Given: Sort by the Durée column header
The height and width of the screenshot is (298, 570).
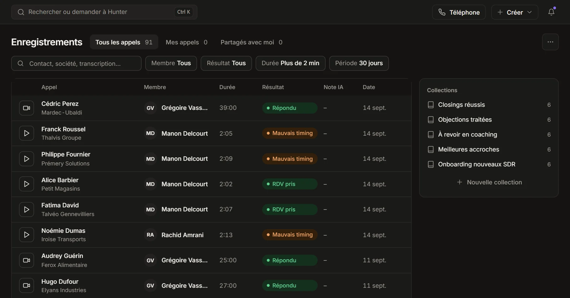Looking at the screenshot, I should (x=227, y=87).
